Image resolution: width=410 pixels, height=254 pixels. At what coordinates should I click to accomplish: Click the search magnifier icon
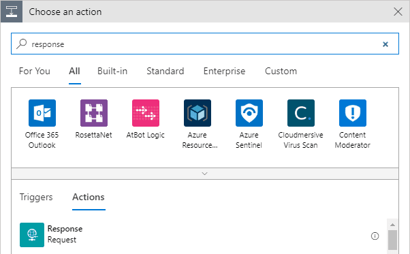point(22,44)
